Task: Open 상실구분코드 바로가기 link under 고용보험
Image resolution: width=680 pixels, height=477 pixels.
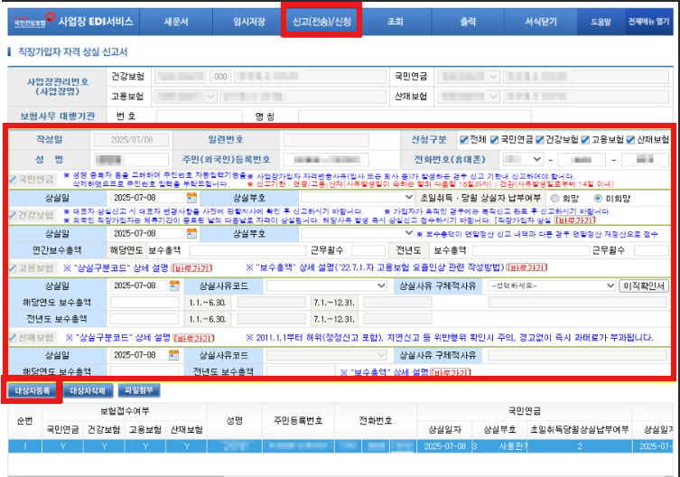Action: click(x=191, y=268)
